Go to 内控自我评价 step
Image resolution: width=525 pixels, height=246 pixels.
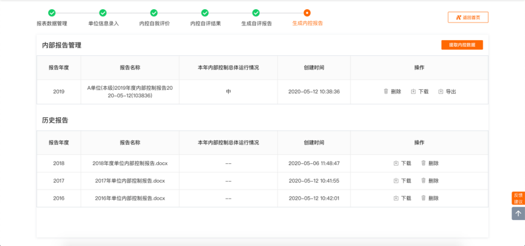click(154, 13)
